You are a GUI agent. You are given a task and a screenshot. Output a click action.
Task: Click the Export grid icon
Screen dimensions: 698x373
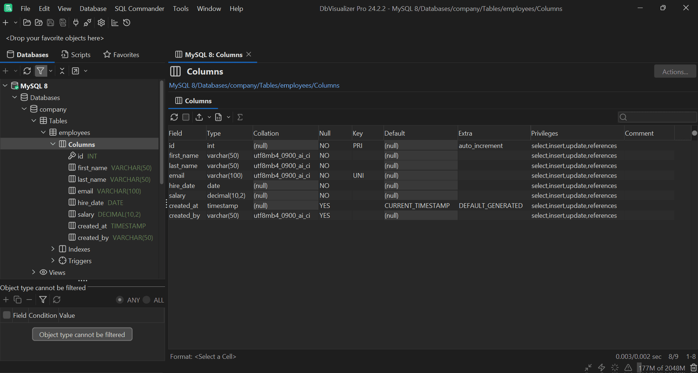tap(200, 117)
